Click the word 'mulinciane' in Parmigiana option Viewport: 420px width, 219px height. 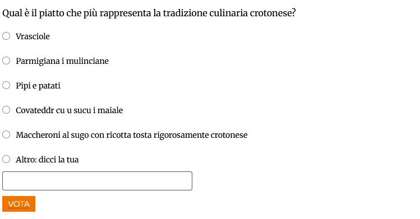click(x=87, y=61)
